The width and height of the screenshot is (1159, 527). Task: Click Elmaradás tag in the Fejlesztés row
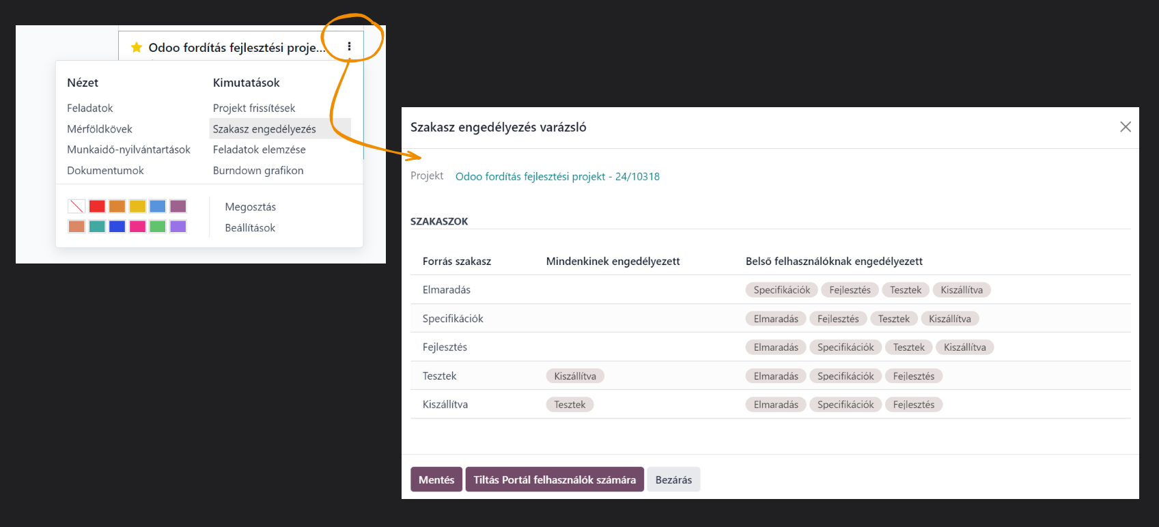[776, 347]
